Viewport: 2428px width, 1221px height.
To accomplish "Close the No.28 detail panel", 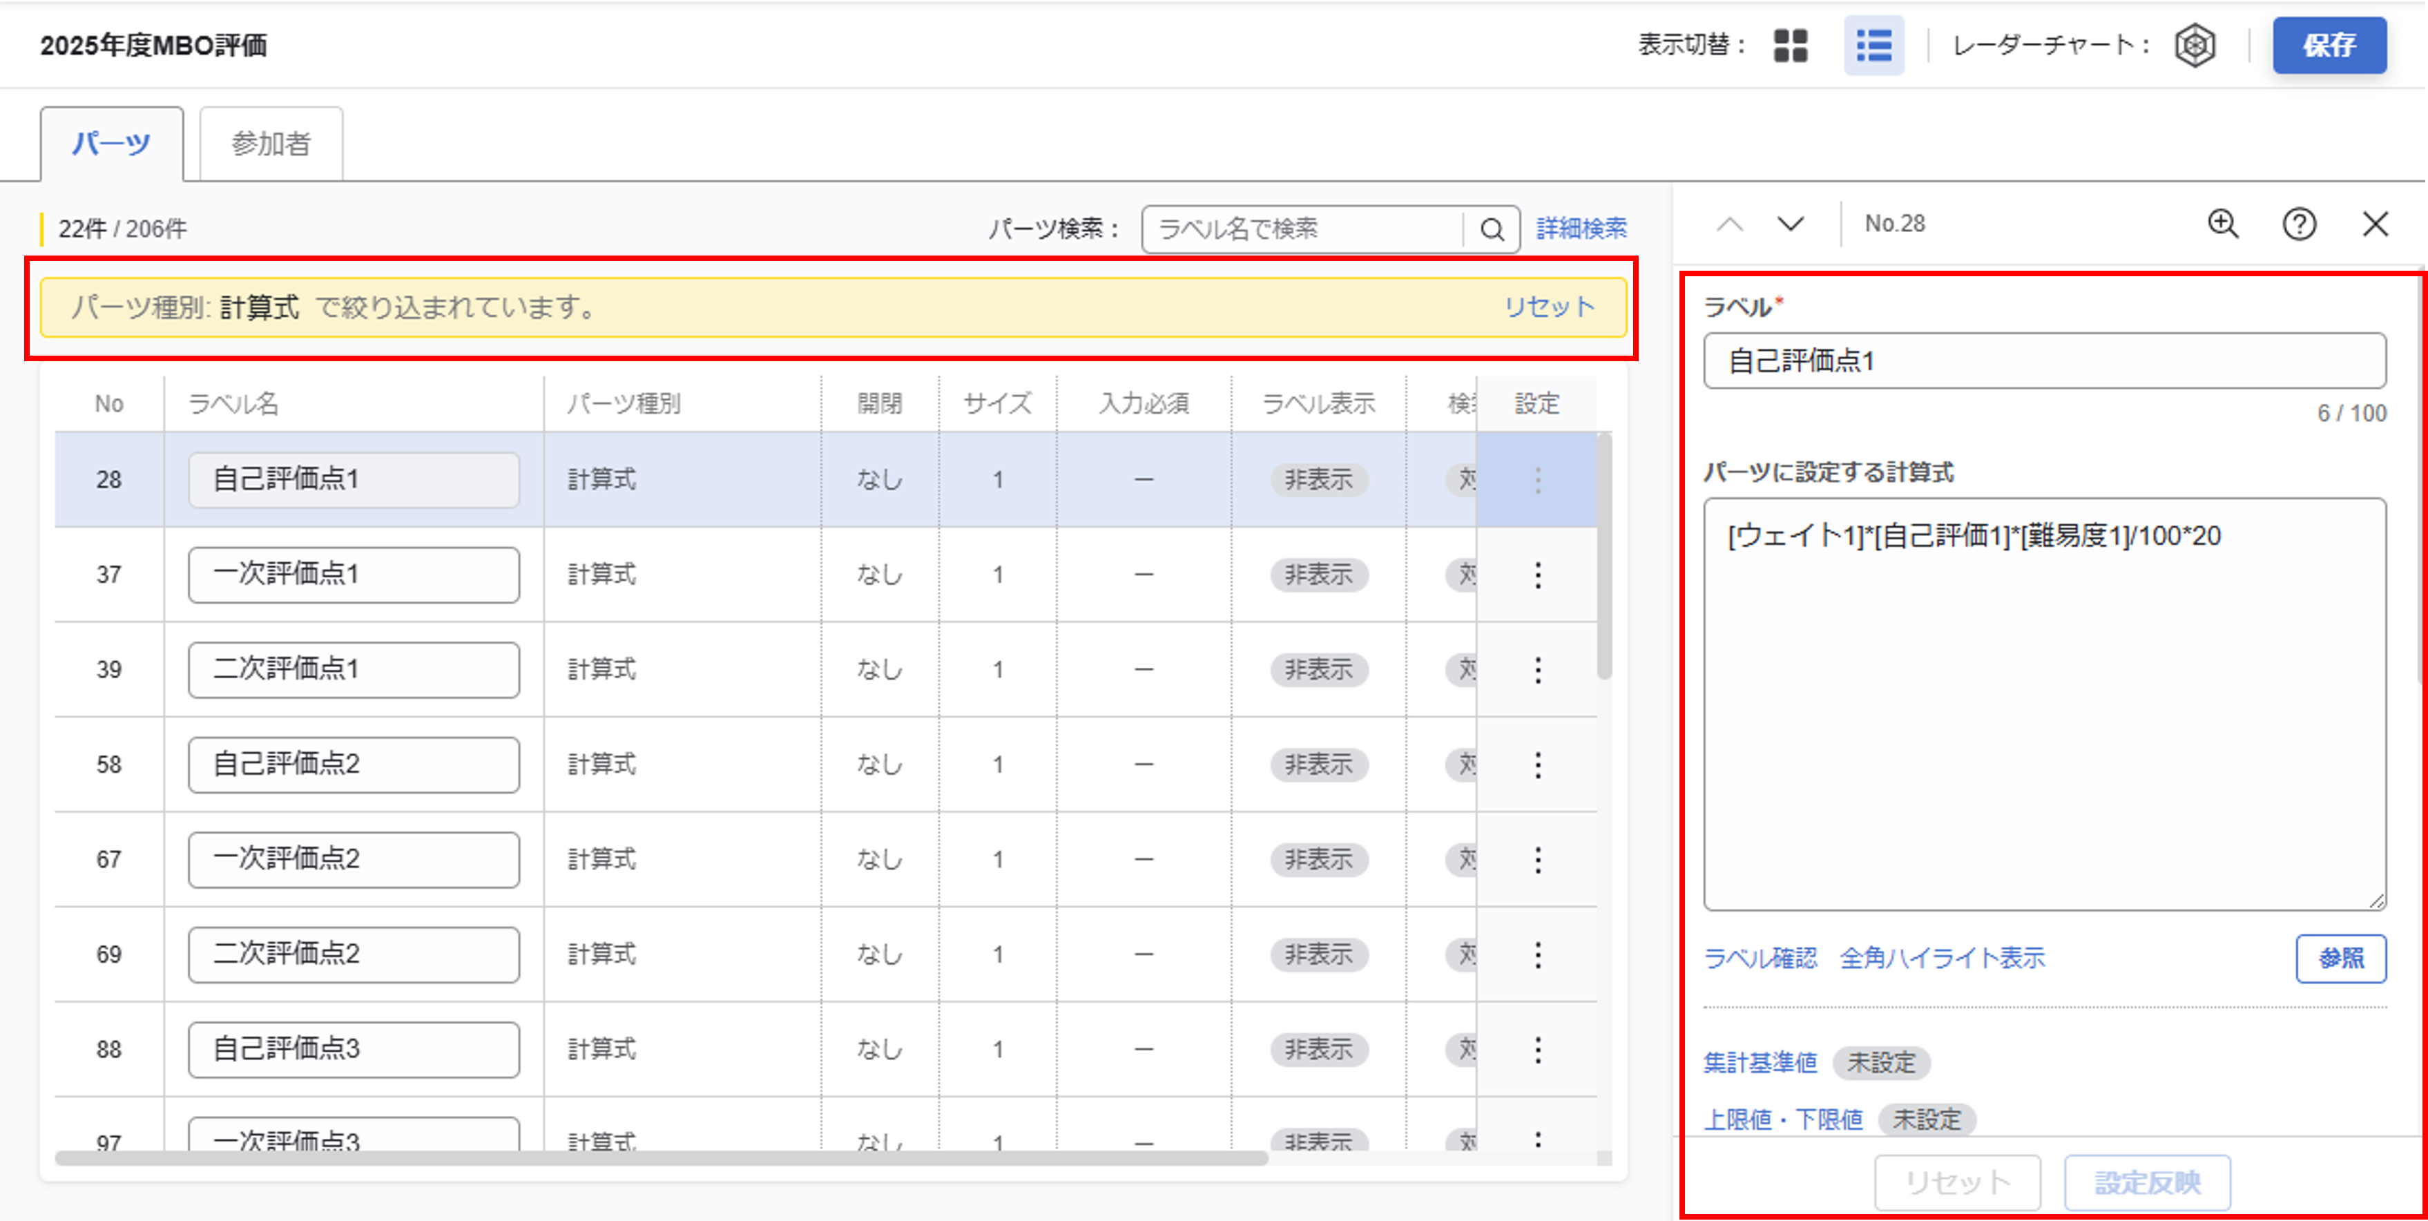I will [2376, 224].
